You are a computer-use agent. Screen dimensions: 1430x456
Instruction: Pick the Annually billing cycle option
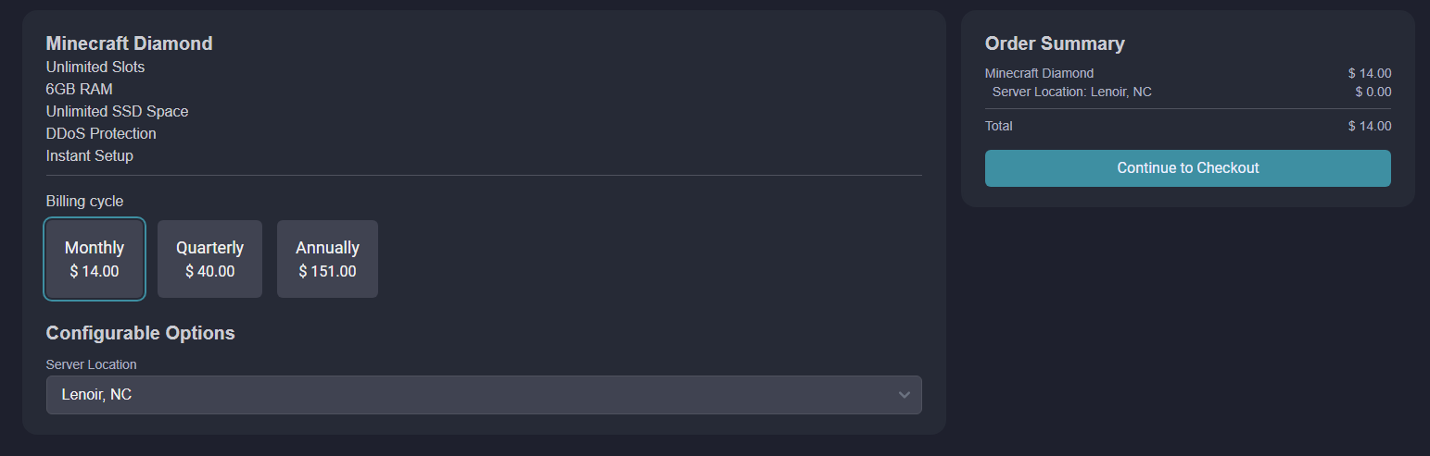[x=327, y=259]
